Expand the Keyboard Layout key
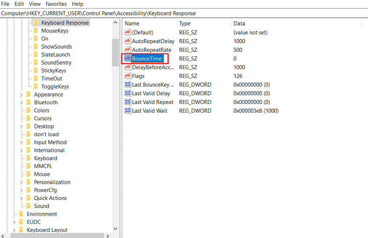368x238 pixels. click(14, 230)
